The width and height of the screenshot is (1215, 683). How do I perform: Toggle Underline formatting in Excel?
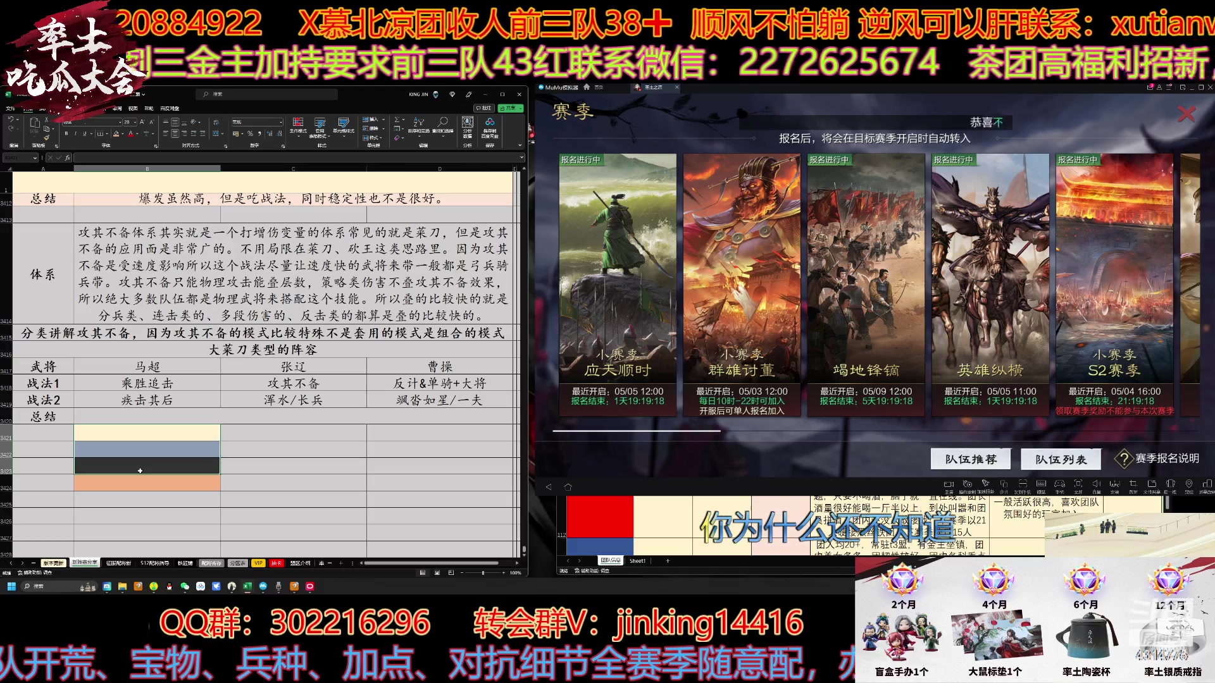(x=84, y=133)
